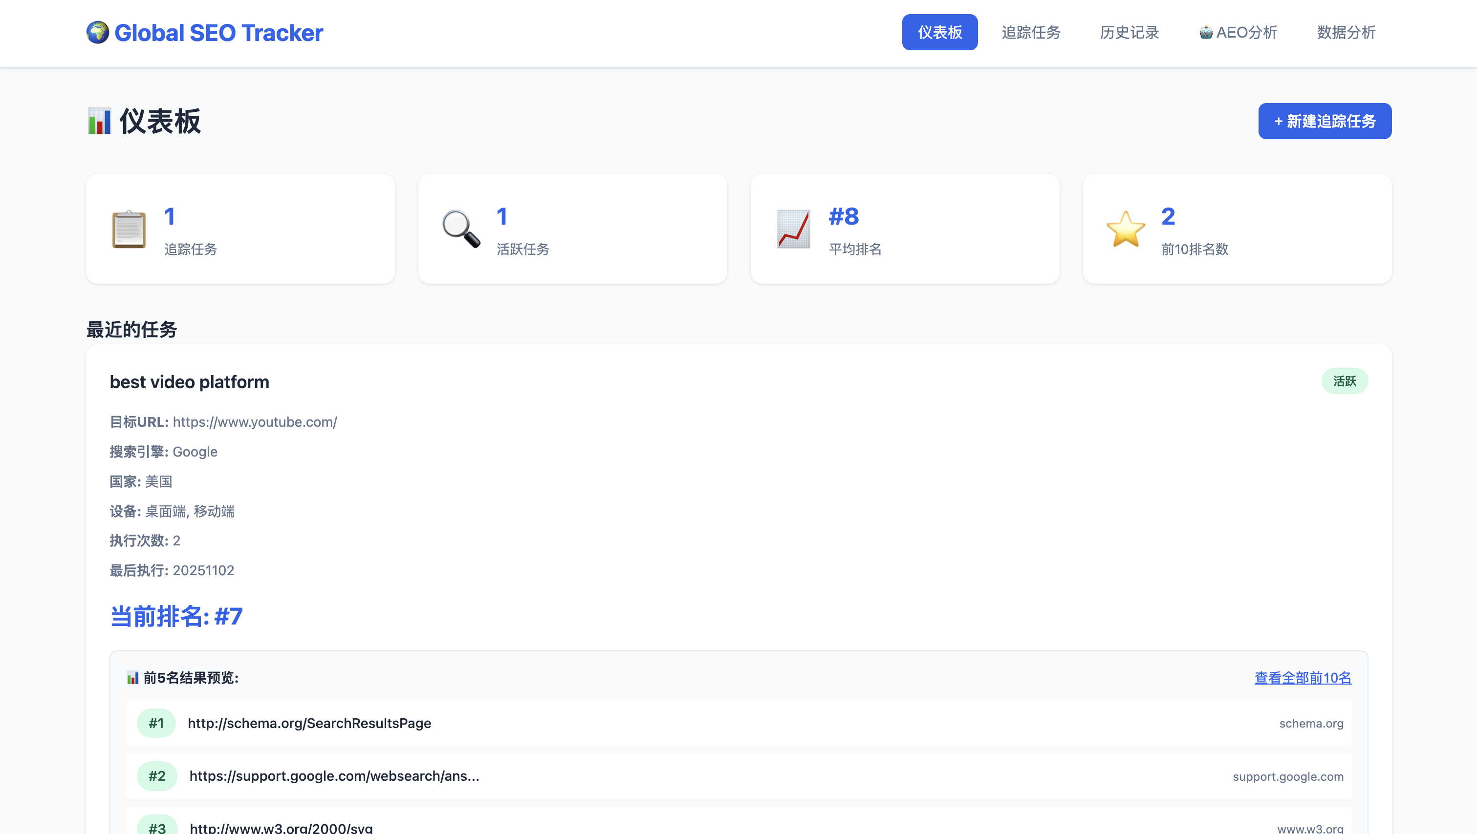Click the star top 10 rankings icon
The width and height of the screenshot is (1477, 834).
[1126, 229]
